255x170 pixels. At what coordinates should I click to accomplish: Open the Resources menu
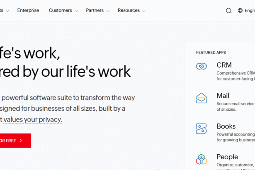[x=129, y=10]
